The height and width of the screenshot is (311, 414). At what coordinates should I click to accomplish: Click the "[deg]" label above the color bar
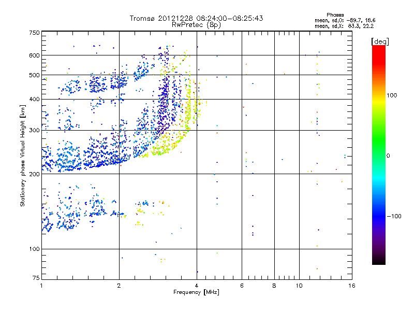[380, 41]
